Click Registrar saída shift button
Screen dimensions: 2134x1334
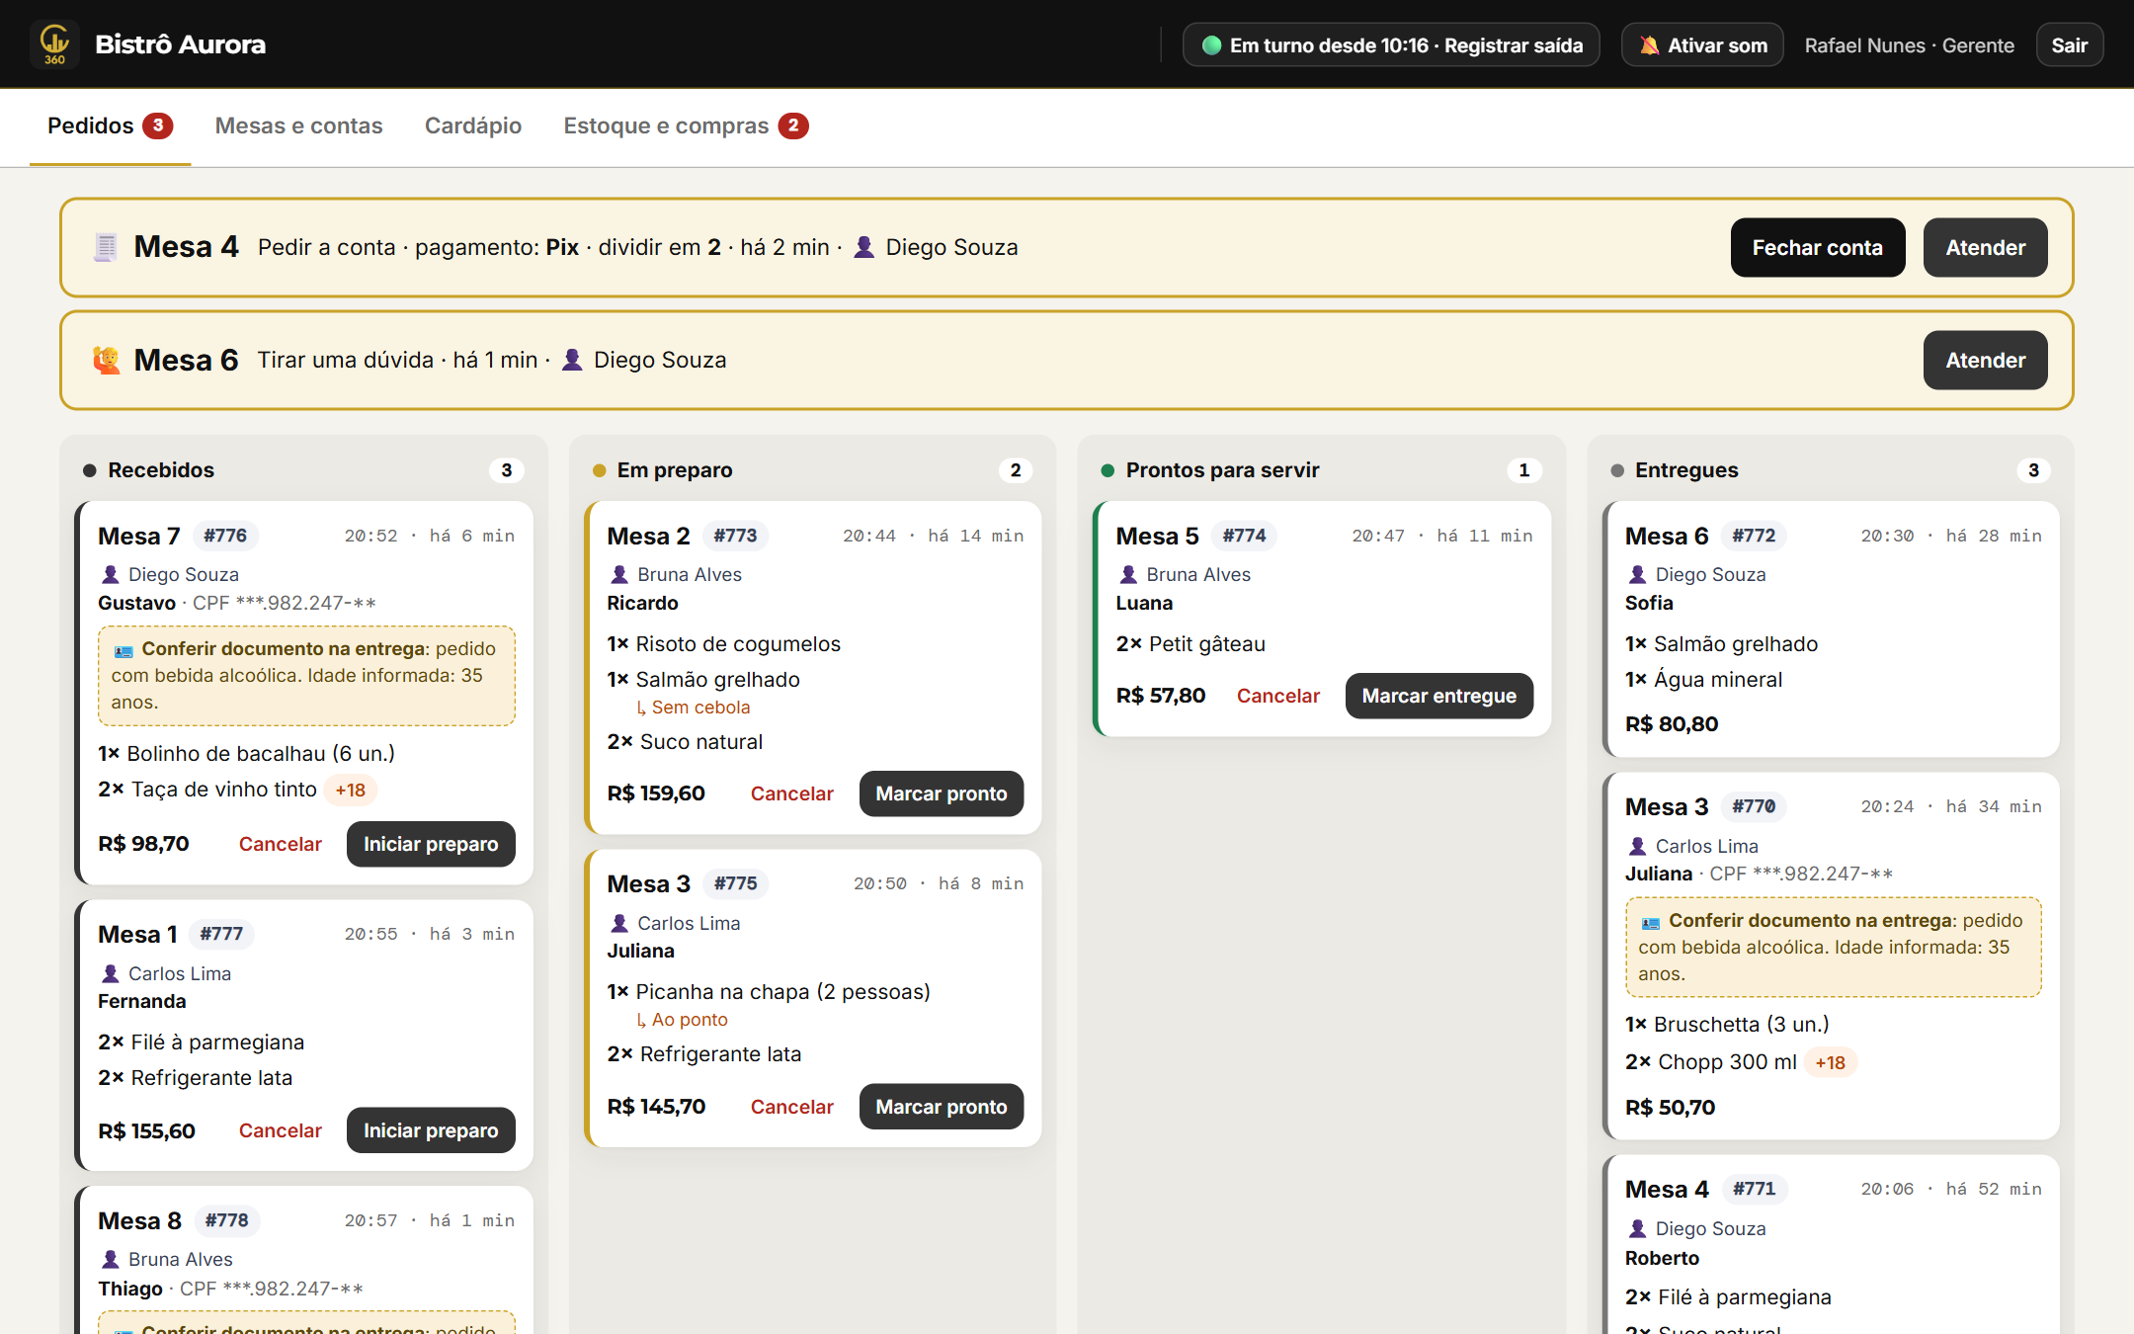(1390, 45)
